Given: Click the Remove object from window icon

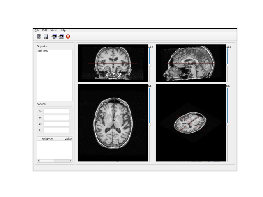Looking at the screenshot, I should point(61,37).
